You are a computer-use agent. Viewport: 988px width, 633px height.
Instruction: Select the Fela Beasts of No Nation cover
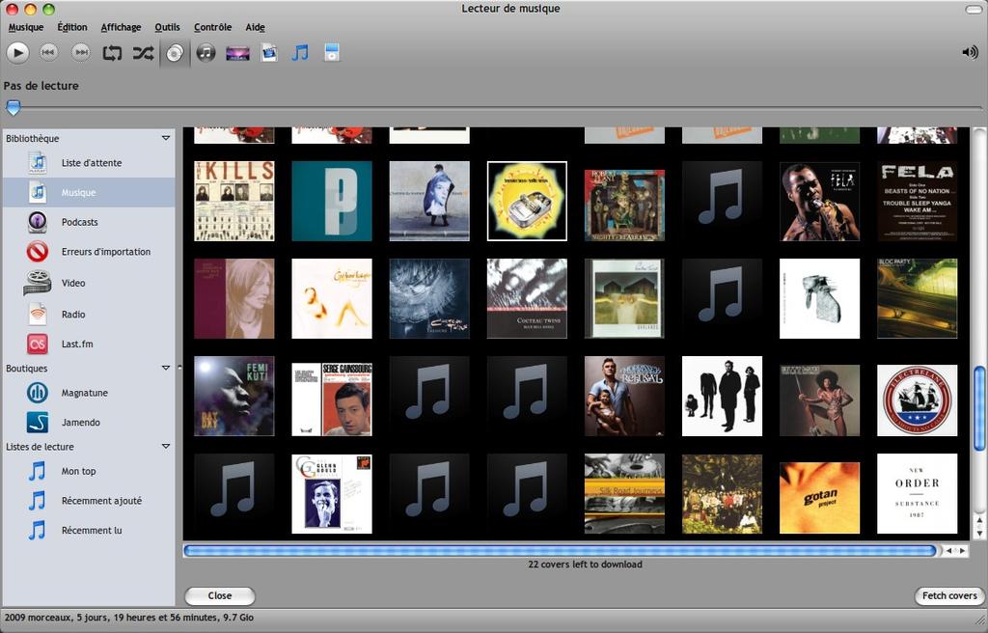917,201
